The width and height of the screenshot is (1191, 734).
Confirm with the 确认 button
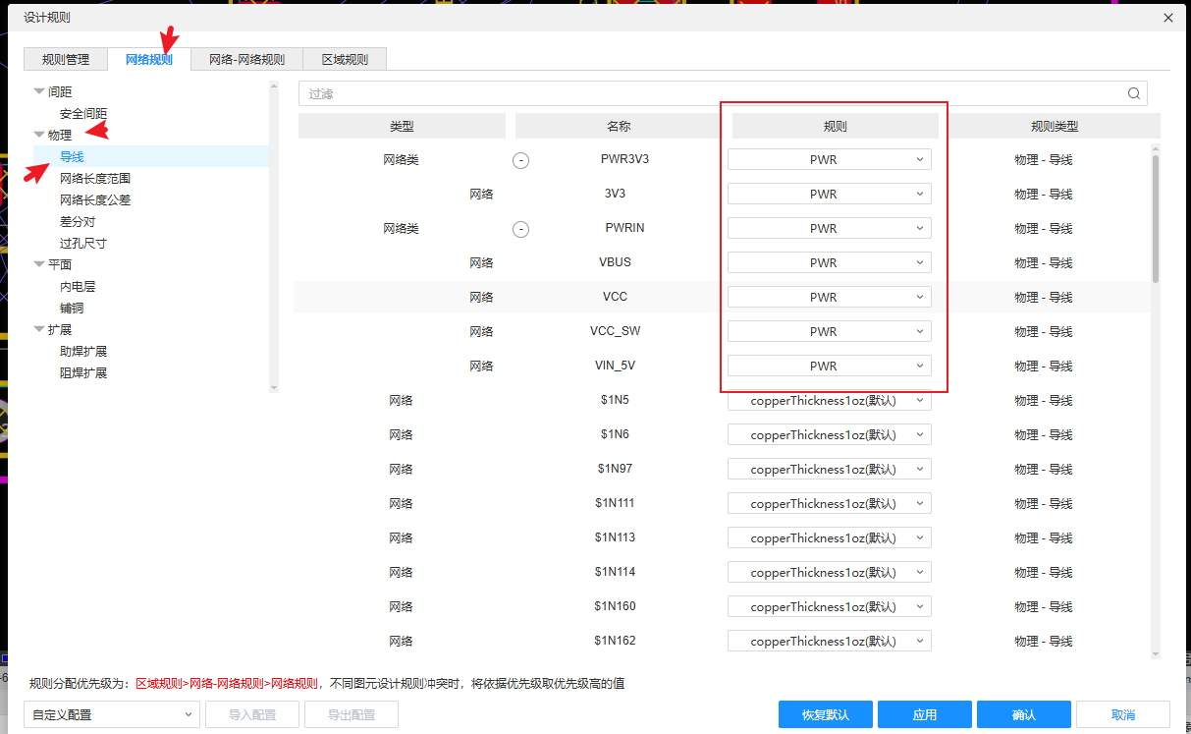click(1024, 714)
